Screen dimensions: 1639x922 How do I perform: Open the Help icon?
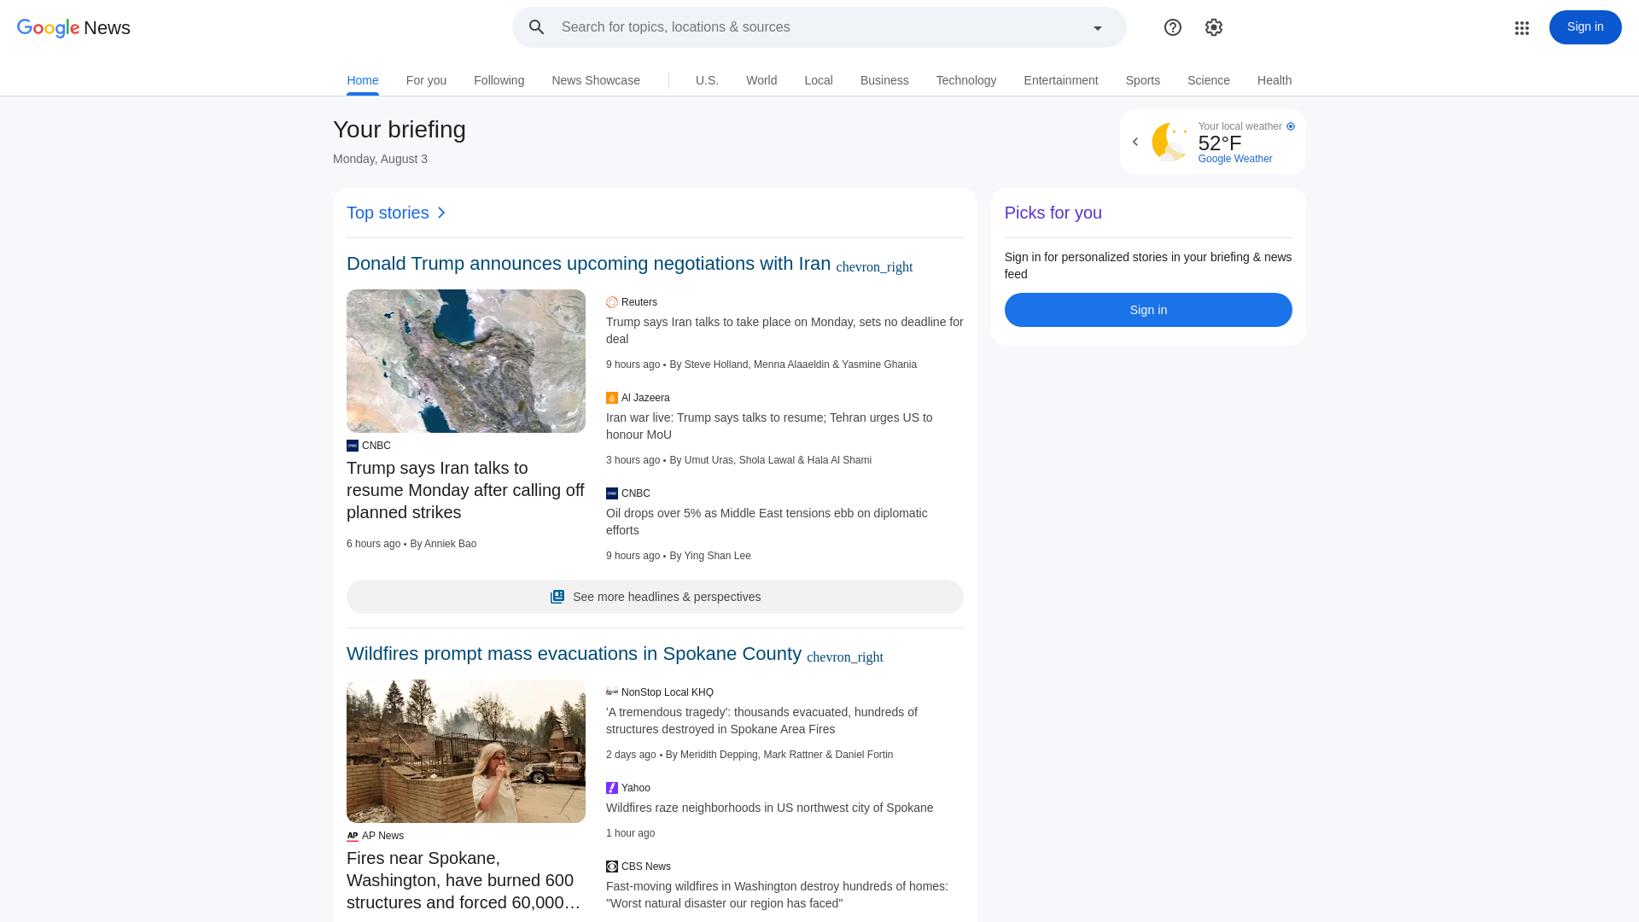pos(1173,27)
